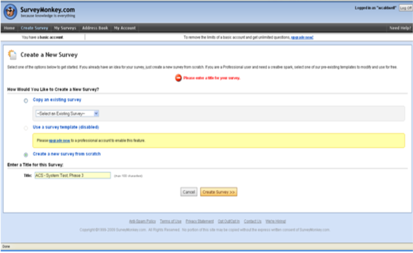This screenshot has height=253, width=413.
Task: Click the Cancel button
Action: (189, 192)
